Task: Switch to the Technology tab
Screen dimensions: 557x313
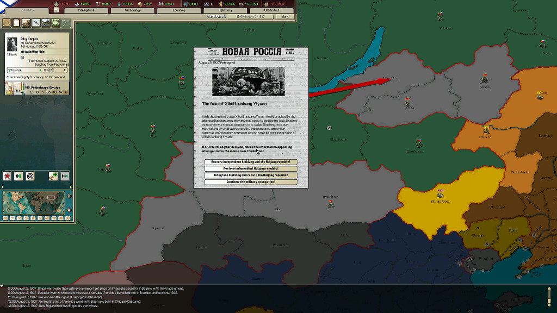Action: coord(132,10)
